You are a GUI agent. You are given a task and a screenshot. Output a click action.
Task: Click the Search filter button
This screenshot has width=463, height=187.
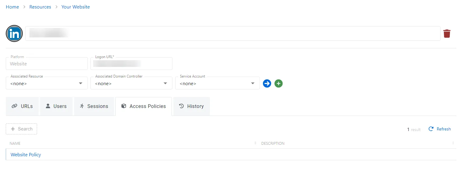click(21, 129)
